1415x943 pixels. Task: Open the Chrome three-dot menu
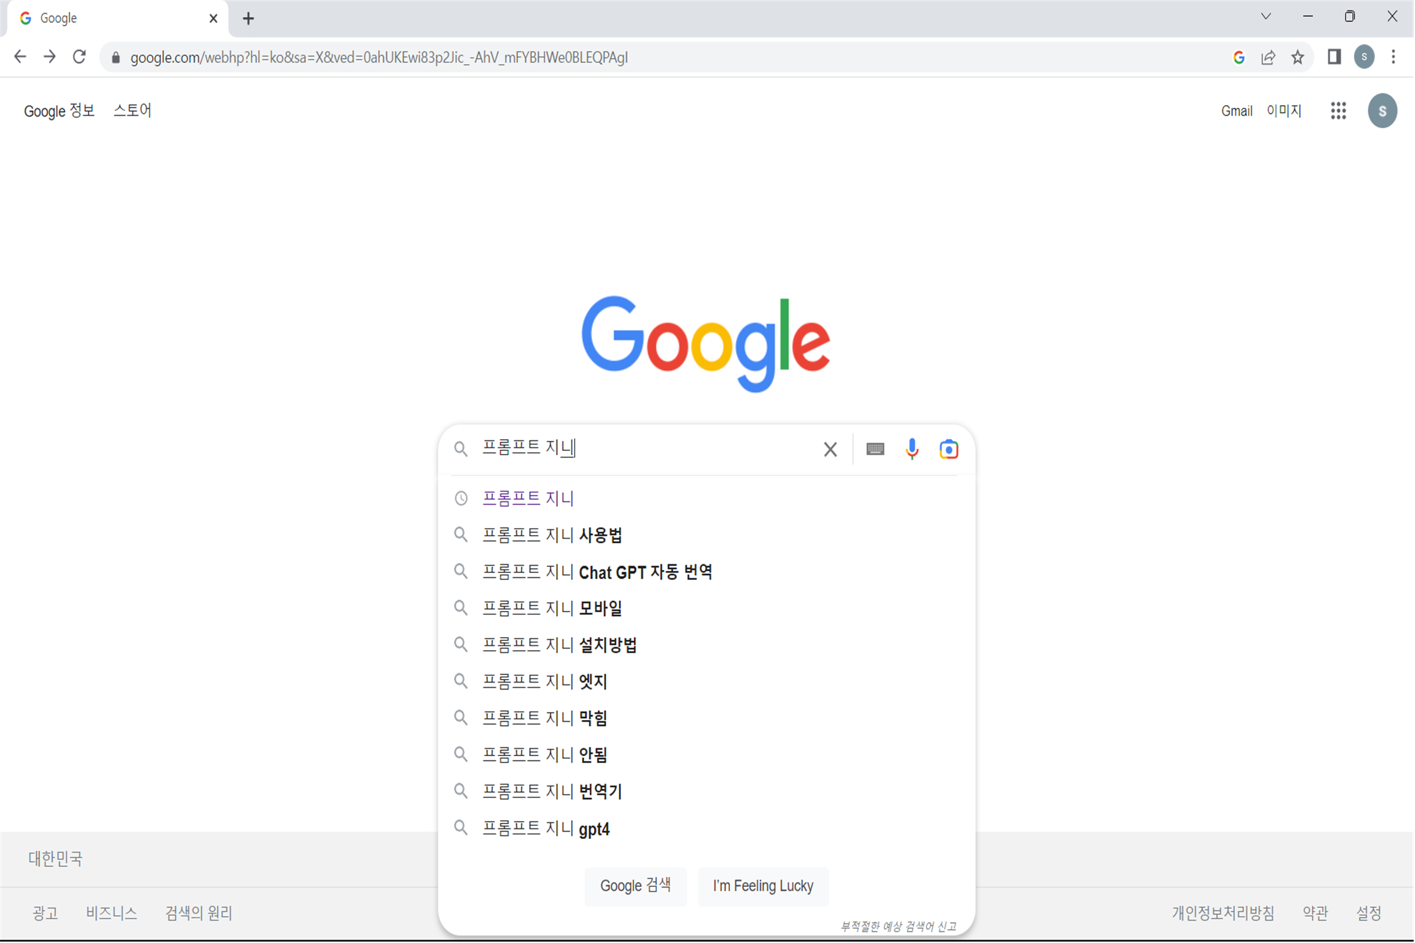click(x=1393, y=57)
